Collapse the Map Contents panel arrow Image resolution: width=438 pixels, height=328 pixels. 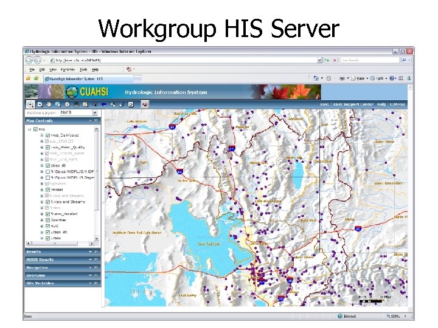(x=90, y=120)
